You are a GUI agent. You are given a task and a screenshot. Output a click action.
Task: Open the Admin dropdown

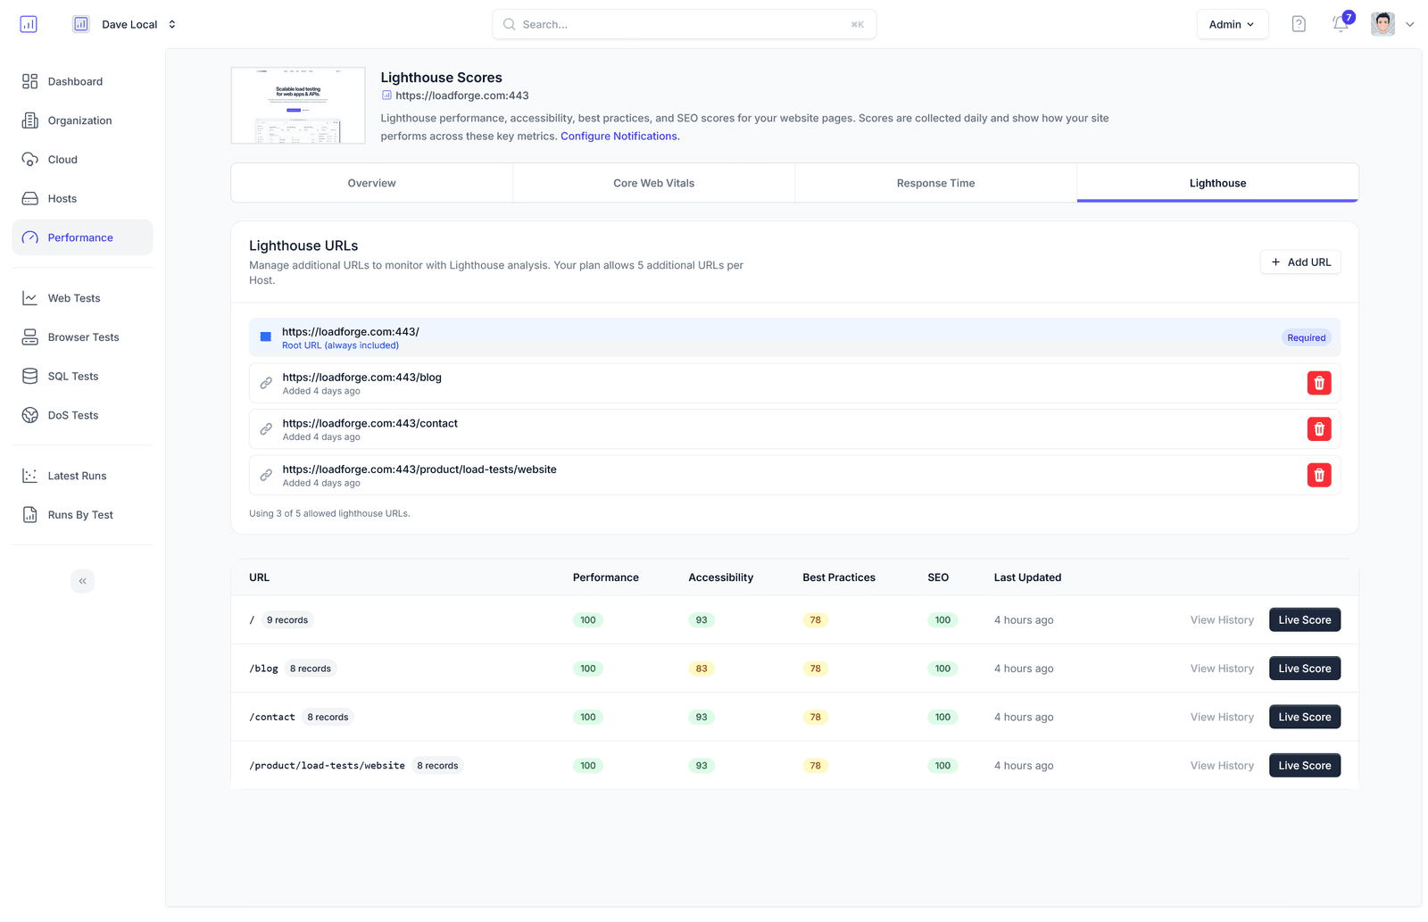pos(1232,24)
